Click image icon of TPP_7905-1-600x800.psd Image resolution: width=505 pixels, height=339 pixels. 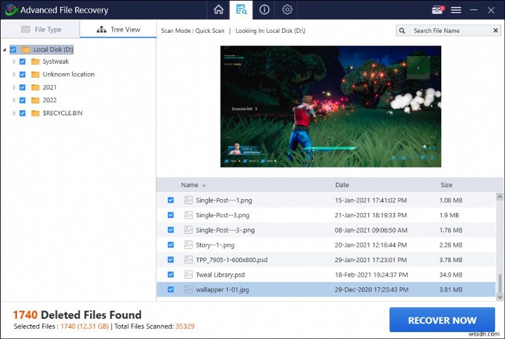click(188, 260)
